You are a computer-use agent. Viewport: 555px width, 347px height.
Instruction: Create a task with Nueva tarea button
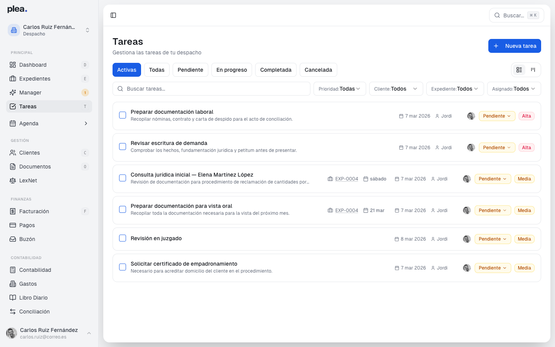(515, 45)
